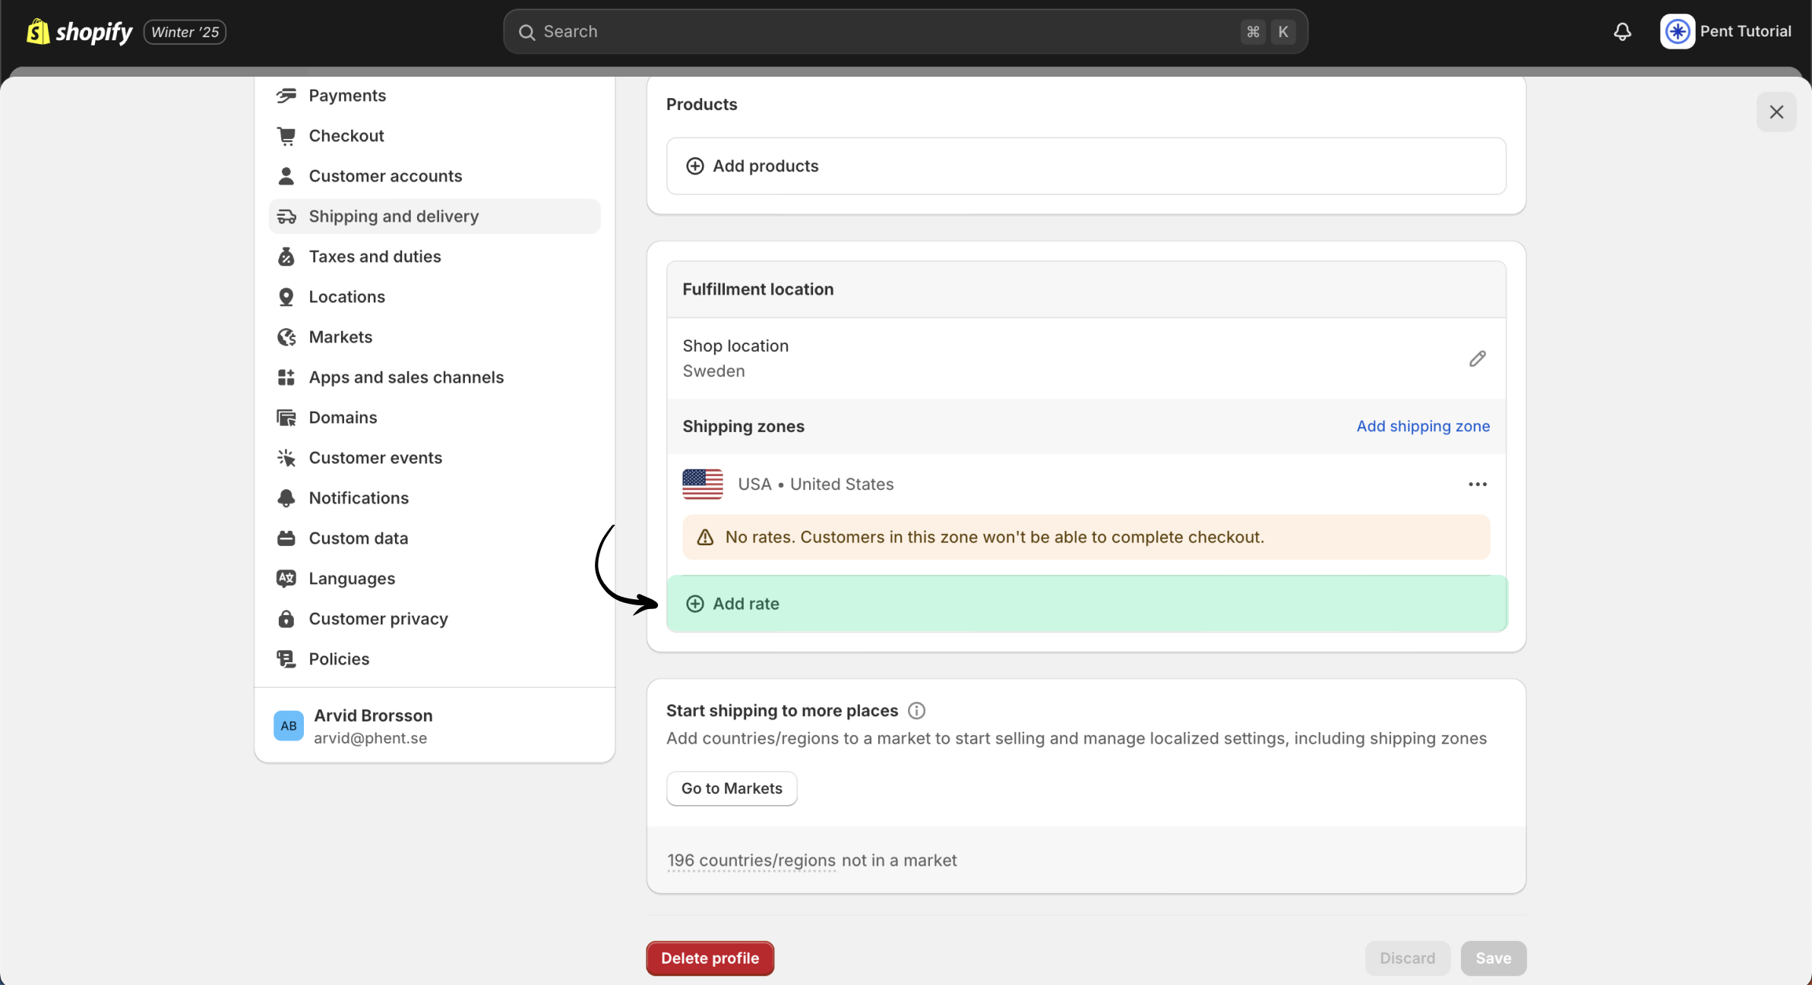Open Customer privacy settings
Image resolution: width=1812 pixels, height=985 pixels.
(435, 619)
